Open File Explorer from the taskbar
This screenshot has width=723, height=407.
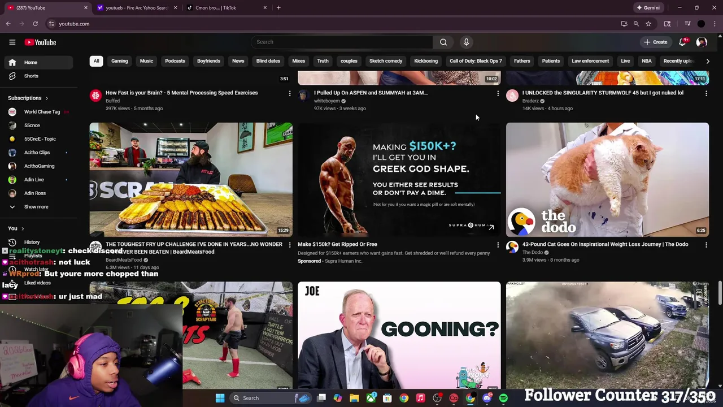[354, 398]
